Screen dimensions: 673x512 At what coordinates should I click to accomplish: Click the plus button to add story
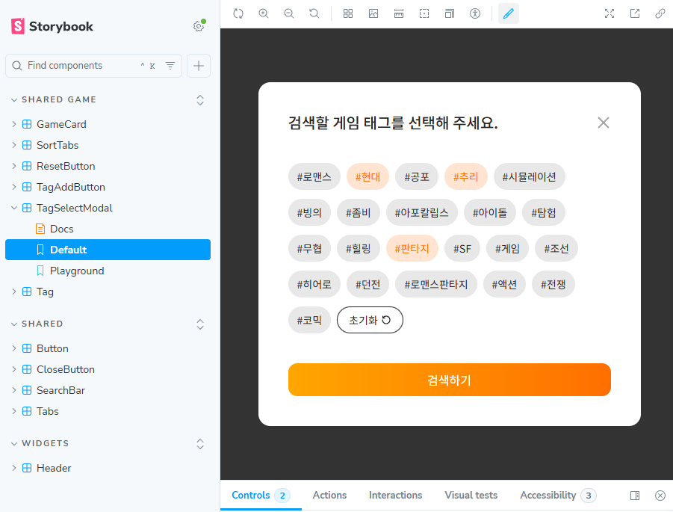click(199, 66)
